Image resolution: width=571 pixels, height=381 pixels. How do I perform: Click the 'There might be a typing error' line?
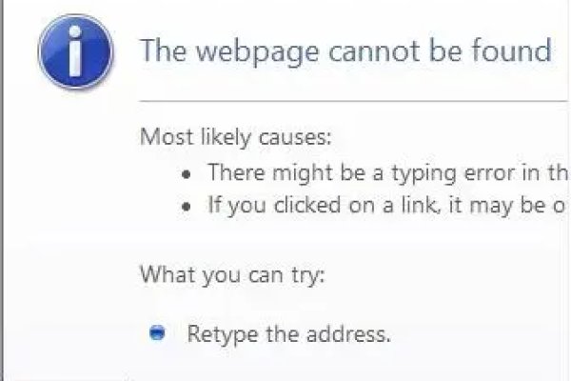pos(387,172)
